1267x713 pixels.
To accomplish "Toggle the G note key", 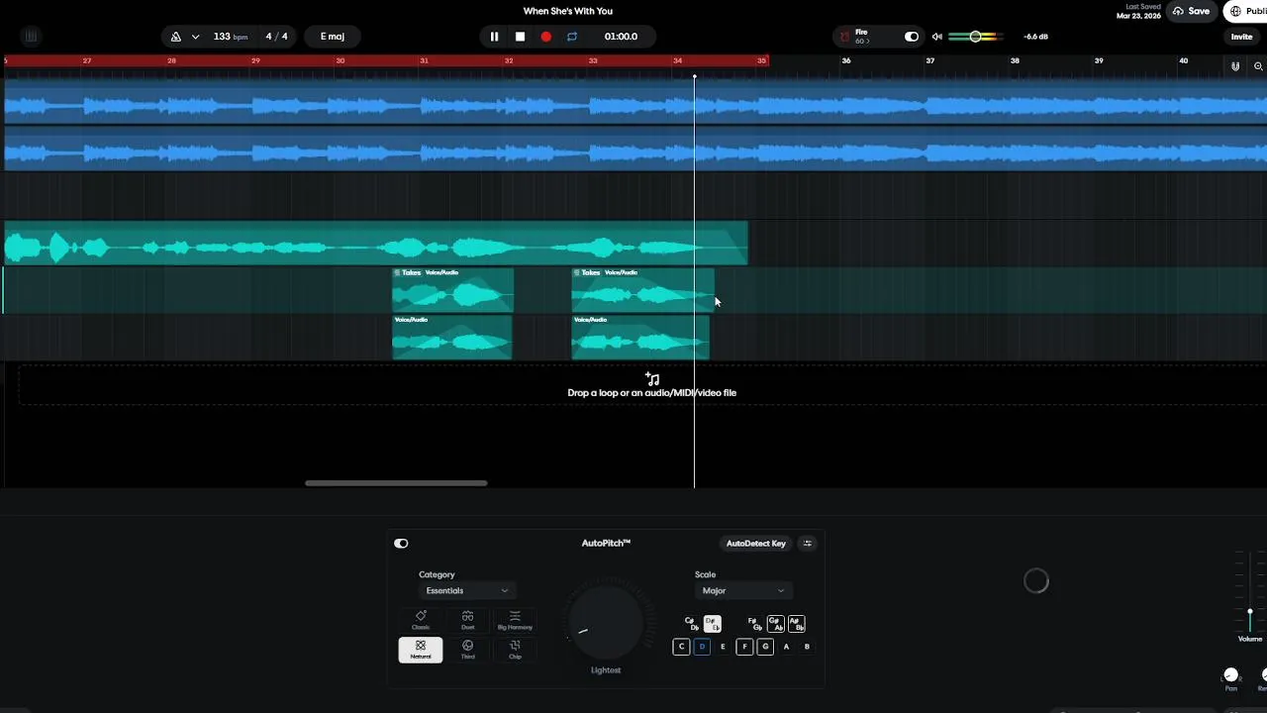I will click(x=765, y=647).
